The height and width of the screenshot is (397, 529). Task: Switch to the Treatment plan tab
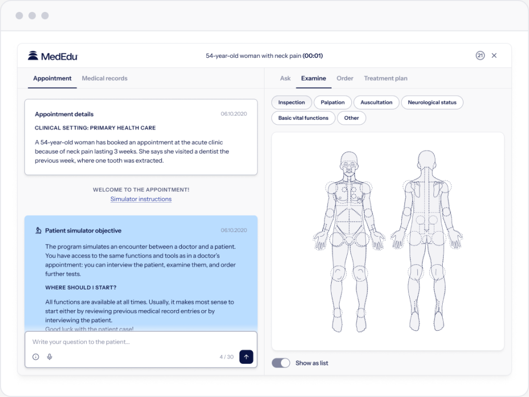(x=385, y=79)
